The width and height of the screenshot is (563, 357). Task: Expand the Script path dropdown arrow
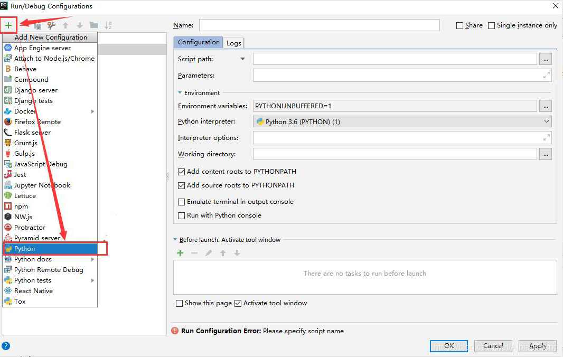click(242, 59)
